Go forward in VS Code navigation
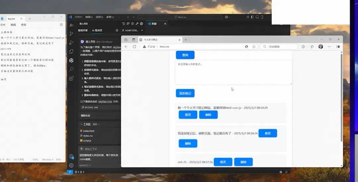This screenshot has height=182, width=358. [133, 17]
